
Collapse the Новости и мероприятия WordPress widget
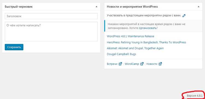199,7
